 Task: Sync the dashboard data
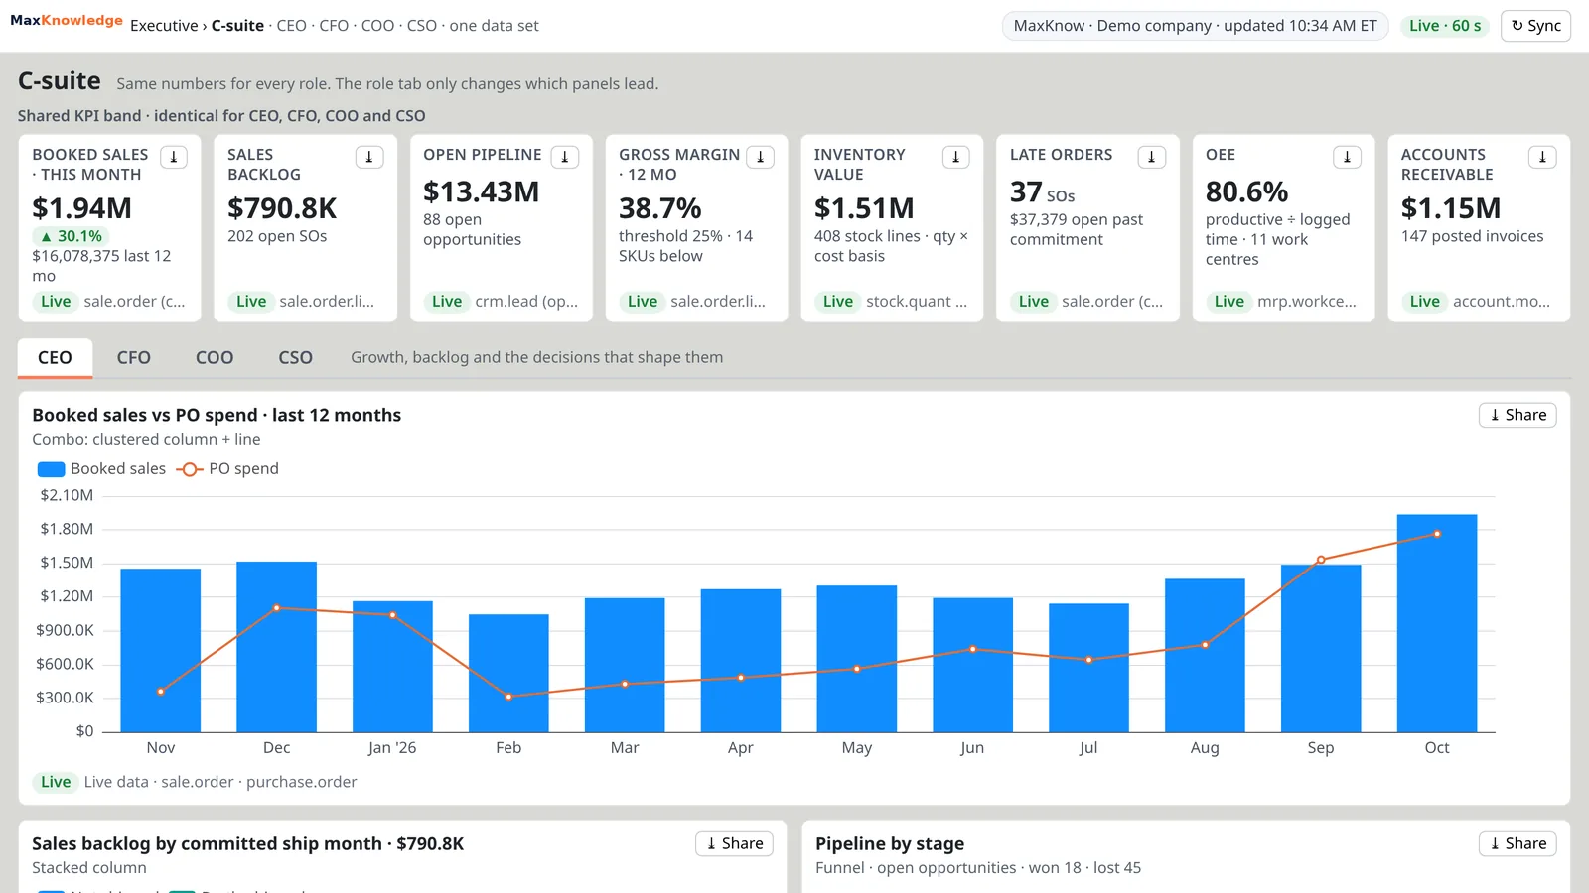(1535, 26)
